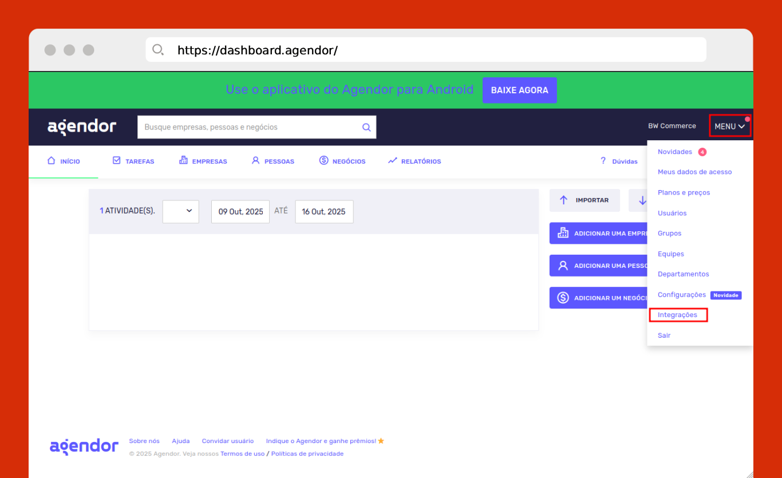The image size is (782, 478).
Task: Click the person icon on Adicionar uma pessoa
Action: (563, 266)
